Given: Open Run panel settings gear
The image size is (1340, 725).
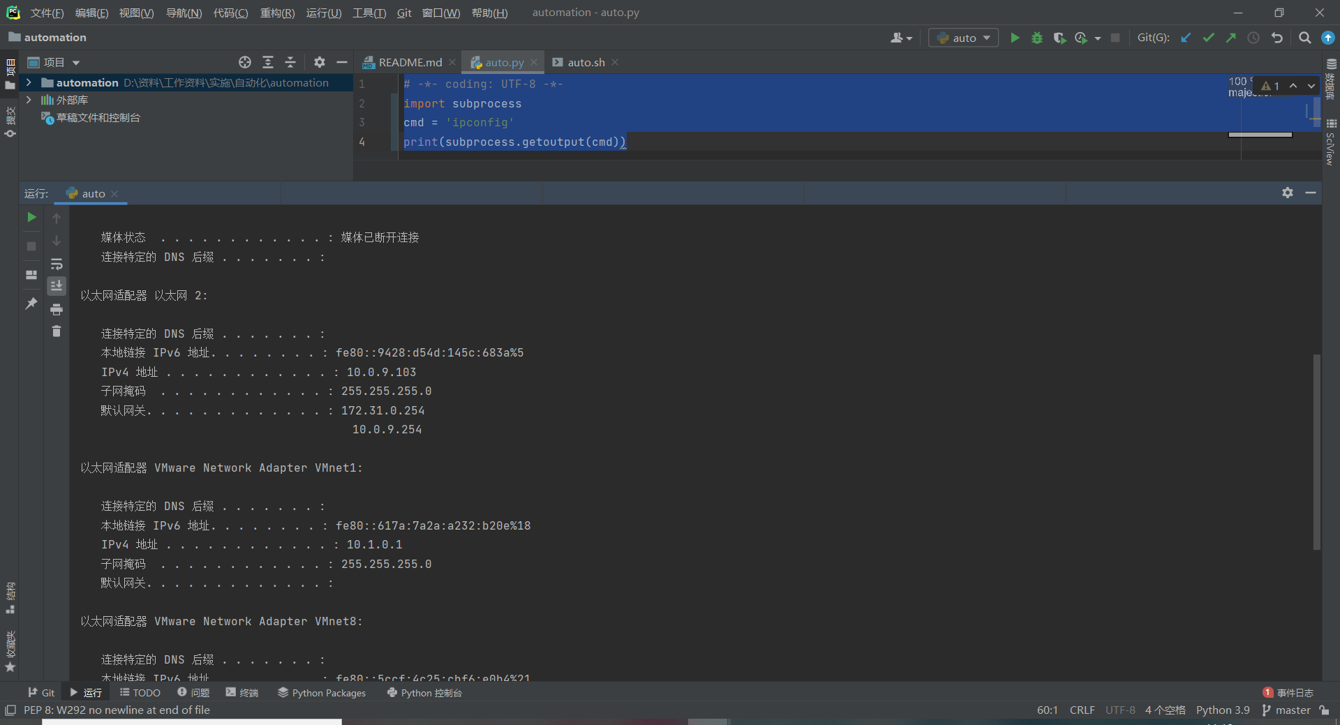Looking at the screenshot, I should (1288, 193).
